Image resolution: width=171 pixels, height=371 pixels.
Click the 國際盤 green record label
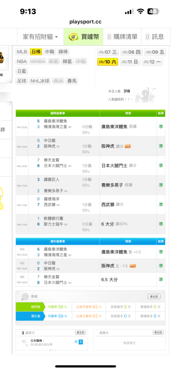pos(30,307)
